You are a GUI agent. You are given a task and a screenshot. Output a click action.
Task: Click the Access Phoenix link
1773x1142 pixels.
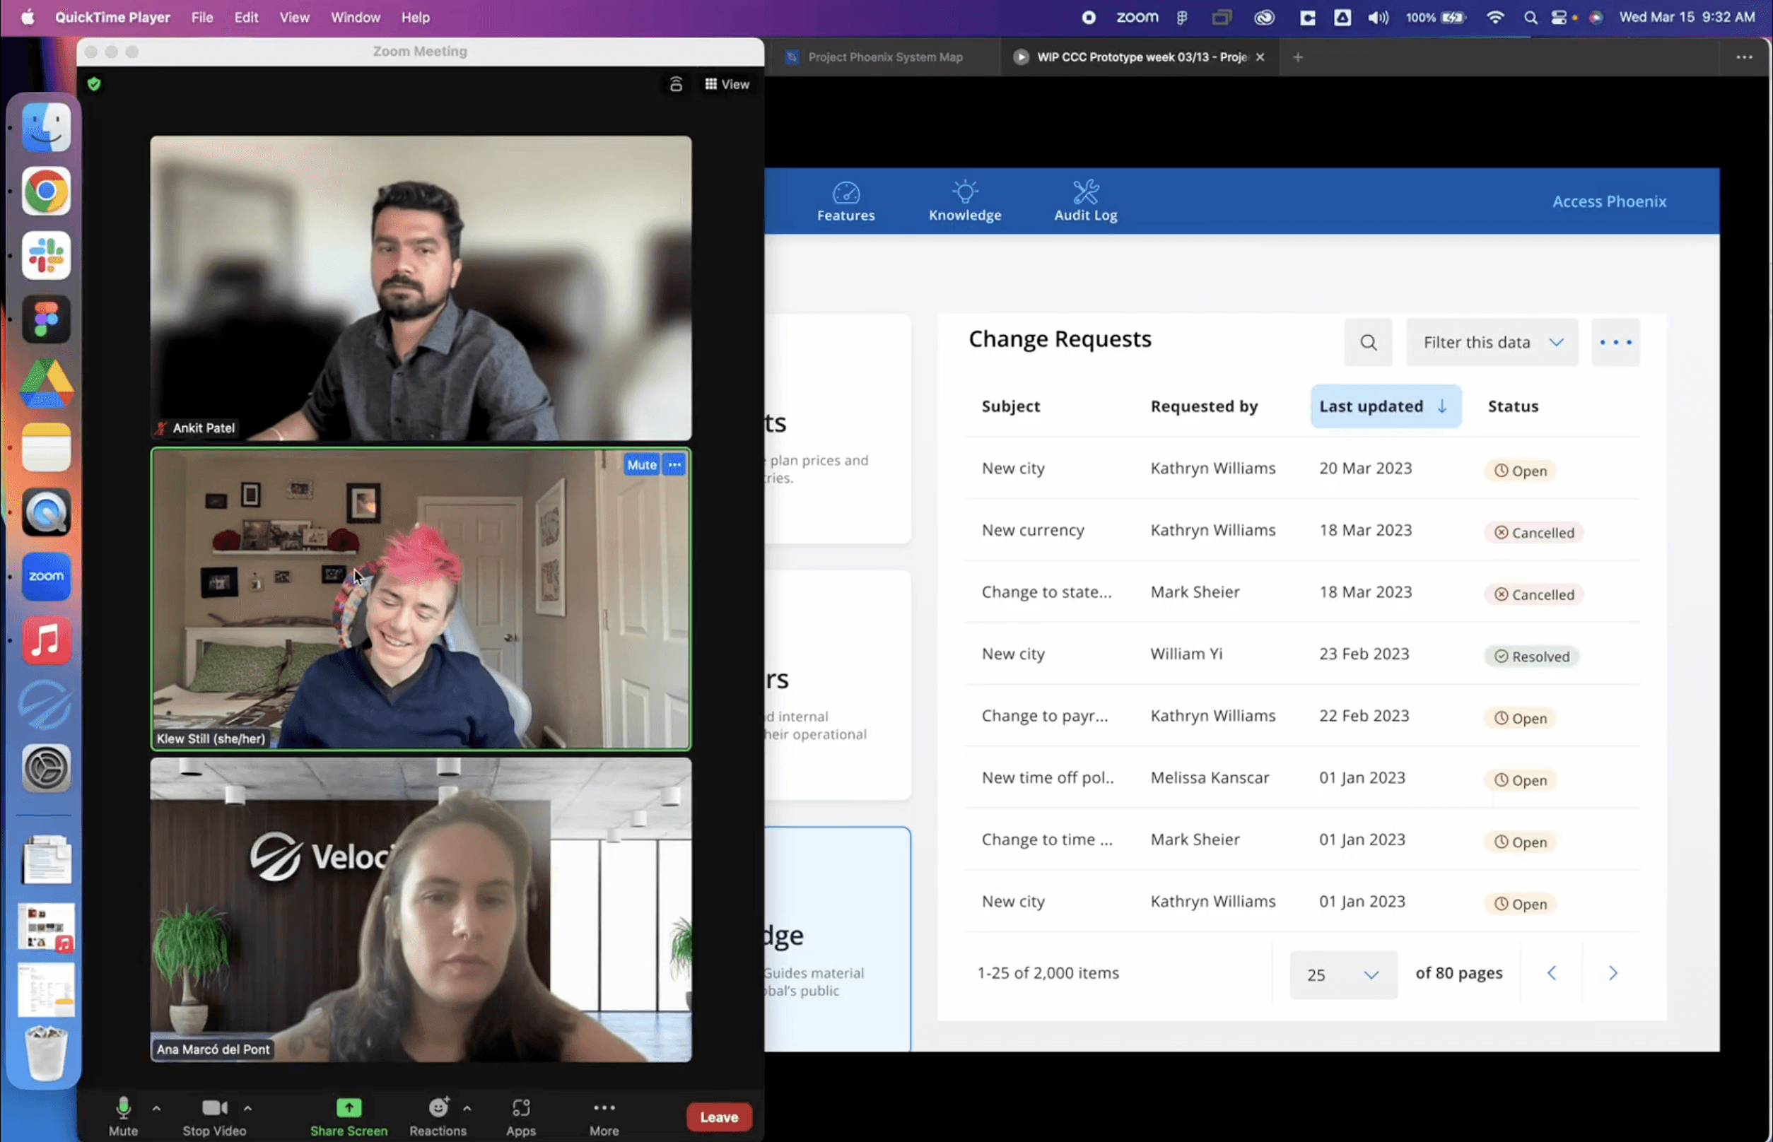pos(1608,201)
